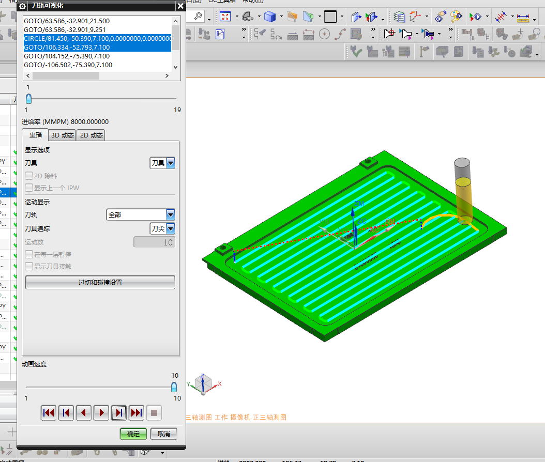Click the magnifier zoom icon
The image size is (545, 462).
(x=198, y=16)
